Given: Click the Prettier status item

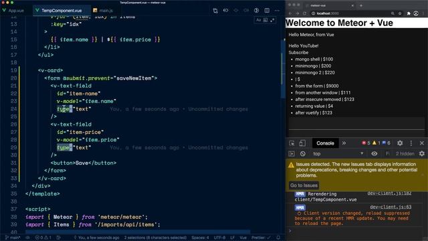Looking at the screenshot, I should coord(261,238).
